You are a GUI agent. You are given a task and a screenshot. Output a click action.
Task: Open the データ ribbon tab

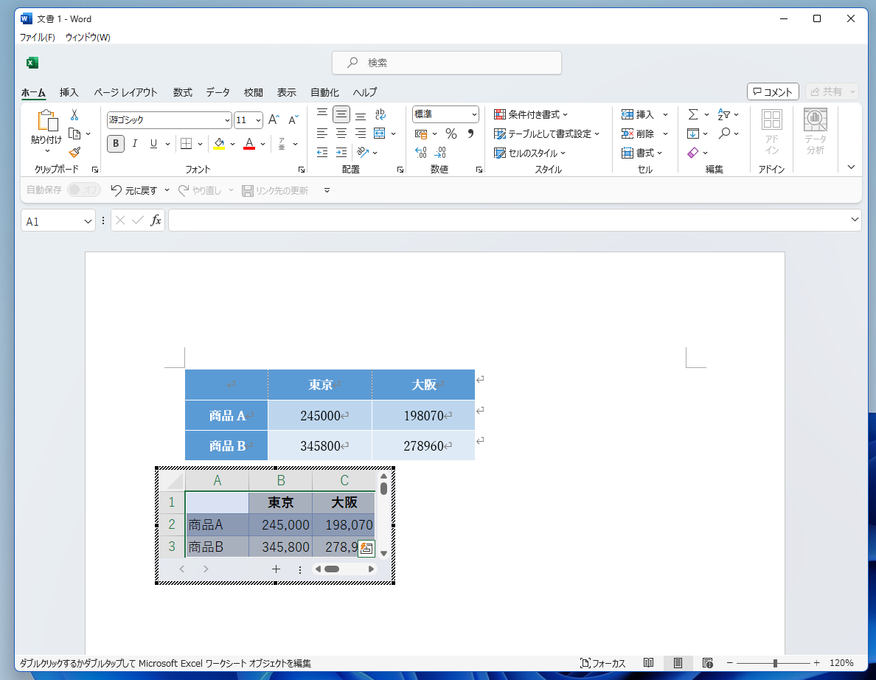pos(218,92)
